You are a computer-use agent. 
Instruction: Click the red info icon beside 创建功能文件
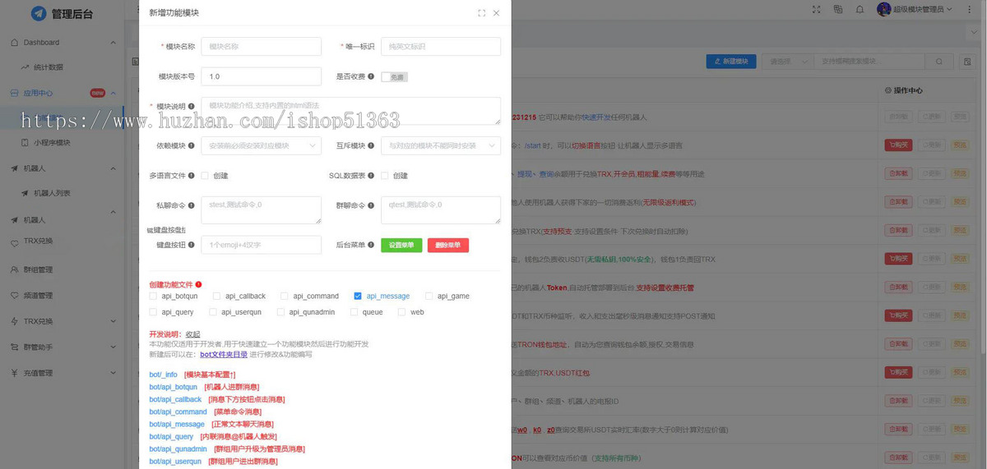pyautogui.click(x=198, y=284)
